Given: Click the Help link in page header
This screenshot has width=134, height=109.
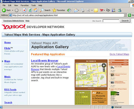Looking at the screenshot, I should (28, 21).
